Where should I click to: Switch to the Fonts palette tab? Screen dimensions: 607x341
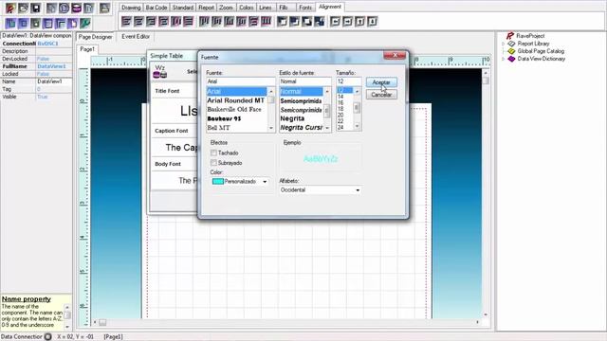point(305,8)
